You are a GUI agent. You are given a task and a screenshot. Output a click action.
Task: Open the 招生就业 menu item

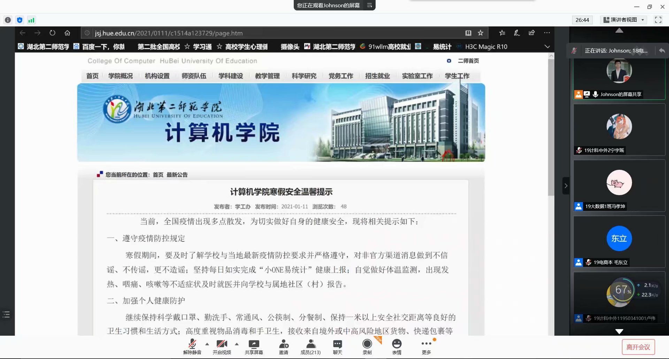point(377,76)
